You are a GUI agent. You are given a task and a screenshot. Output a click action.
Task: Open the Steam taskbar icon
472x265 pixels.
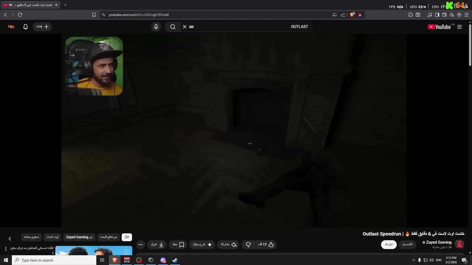point(175,260)
